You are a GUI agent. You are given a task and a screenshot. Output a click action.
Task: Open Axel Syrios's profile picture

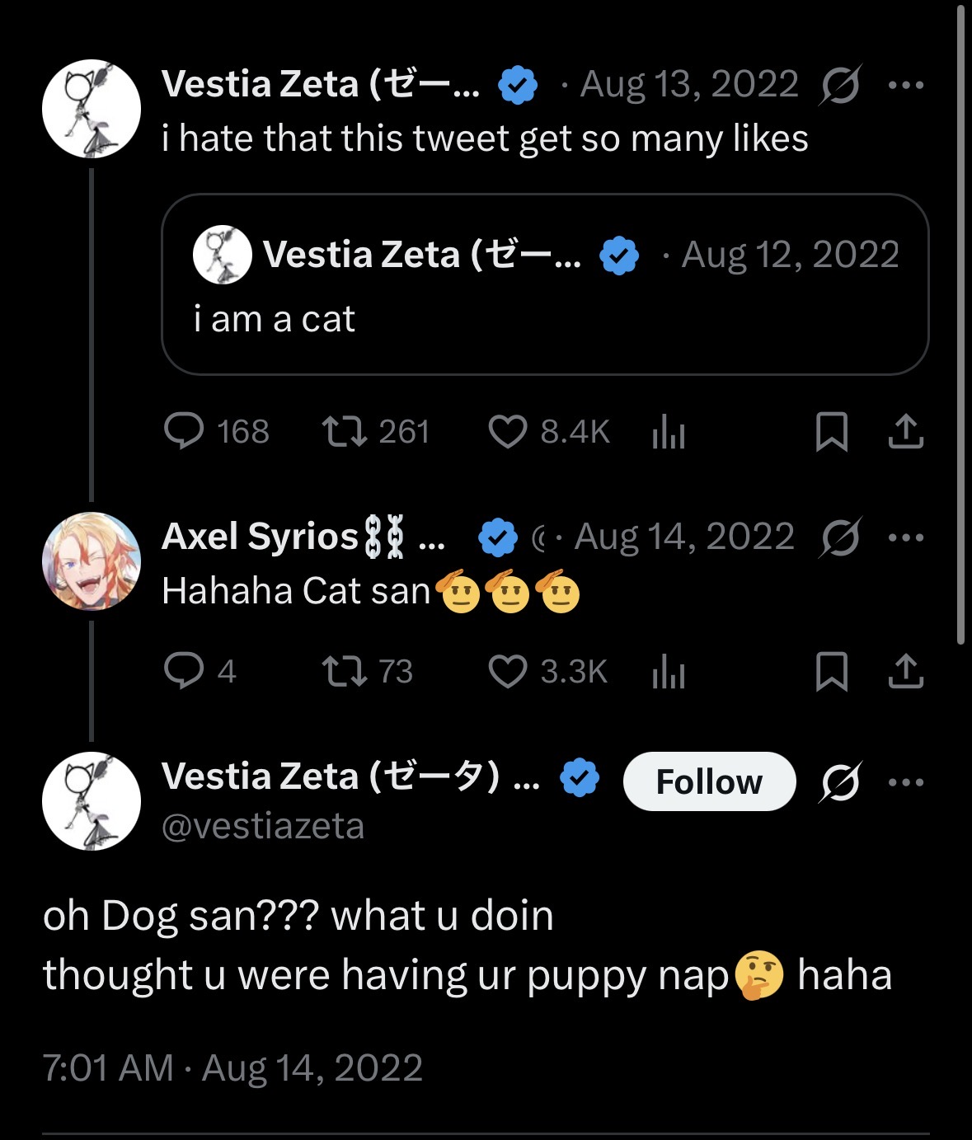tap(92, 561)
